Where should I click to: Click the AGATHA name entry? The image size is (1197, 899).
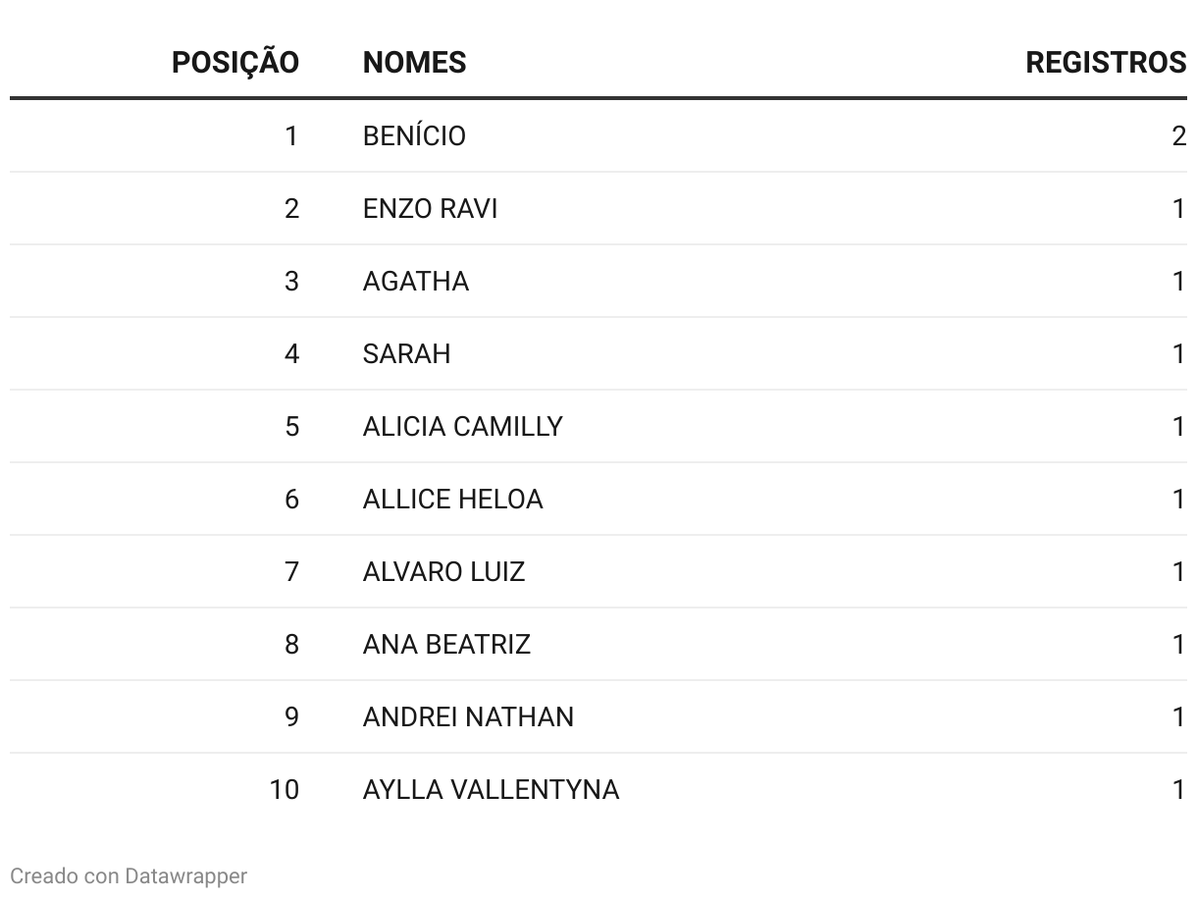pos(416,282)
